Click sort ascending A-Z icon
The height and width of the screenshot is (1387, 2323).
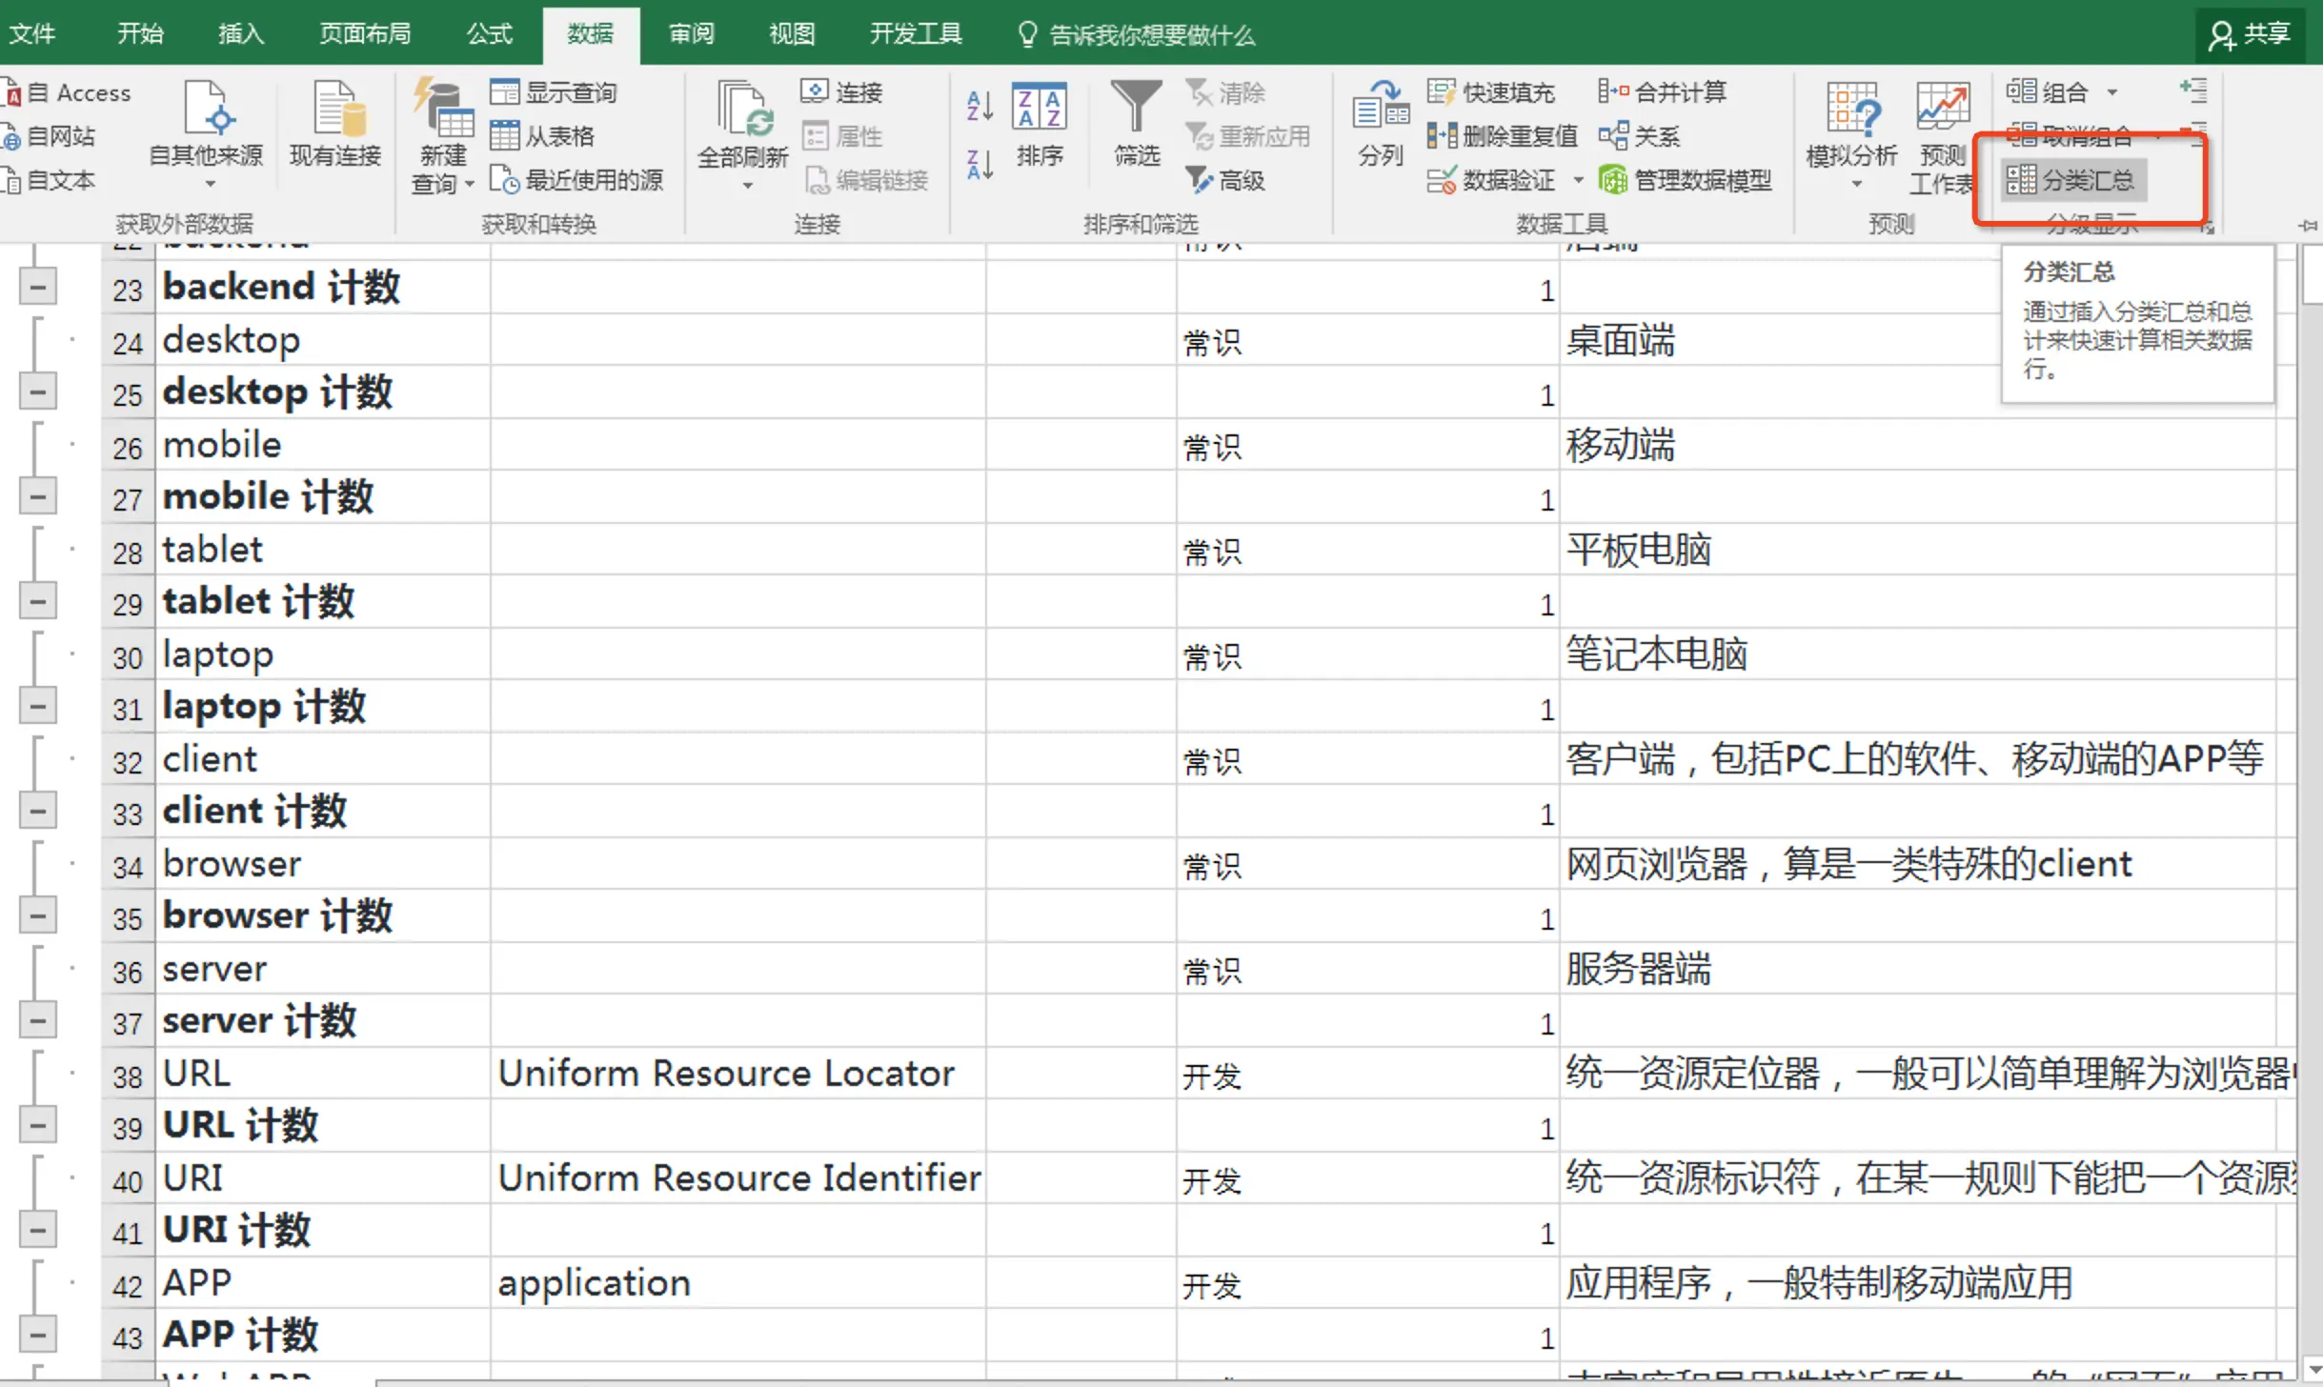pos(980,105)
